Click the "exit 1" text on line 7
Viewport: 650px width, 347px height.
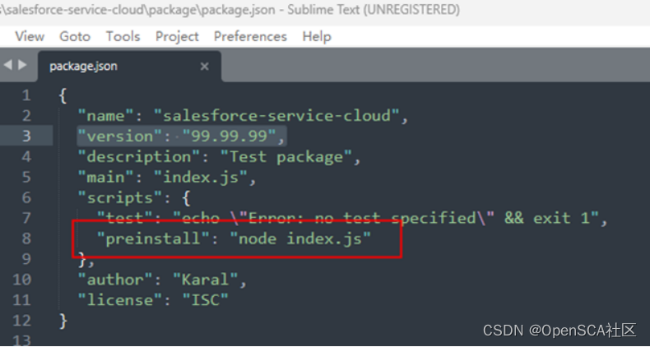(561, 218)
